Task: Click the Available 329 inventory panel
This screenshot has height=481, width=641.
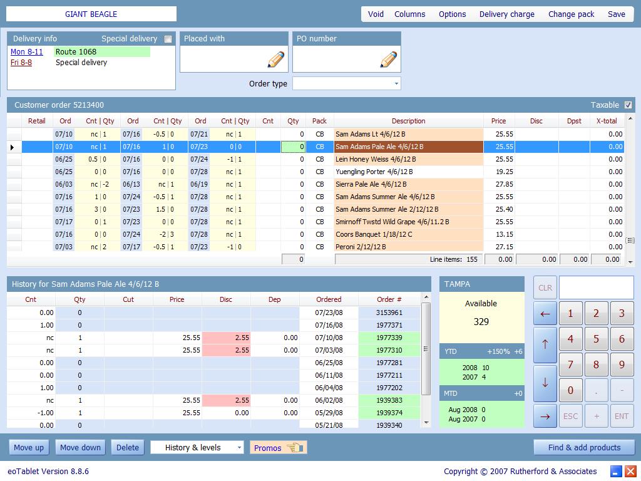Action: [481, 318]
